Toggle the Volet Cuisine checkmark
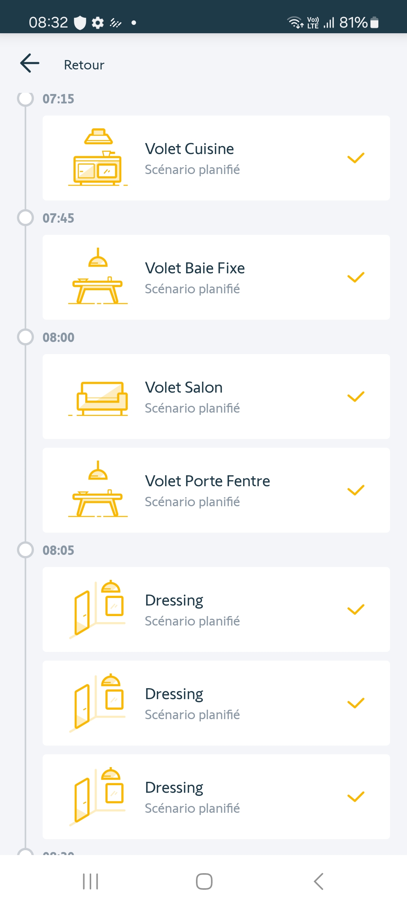This screenshot has width=407, height=906. [x=355, y=158]
